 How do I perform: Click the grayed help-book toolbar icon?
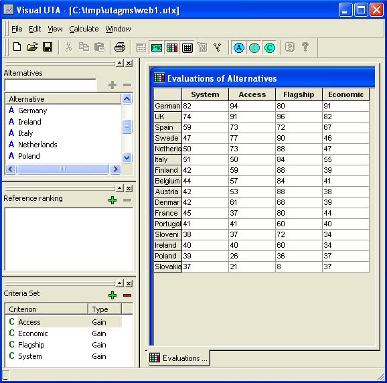pyautogui.click(x=290, y=47)
